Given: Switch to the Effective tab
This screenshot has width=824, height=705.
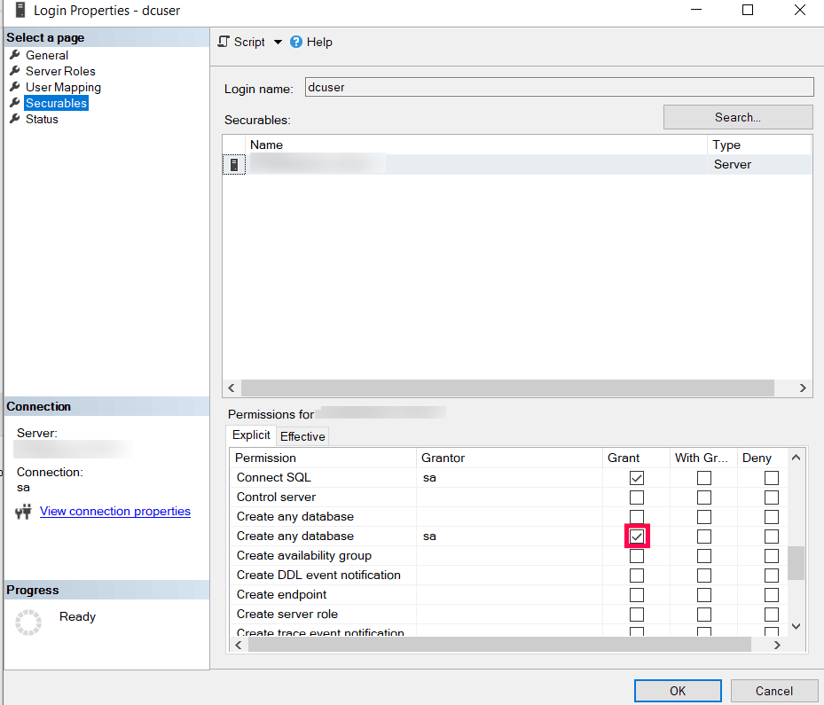Looking at the screenshot, I should click(x=302, y=436).
